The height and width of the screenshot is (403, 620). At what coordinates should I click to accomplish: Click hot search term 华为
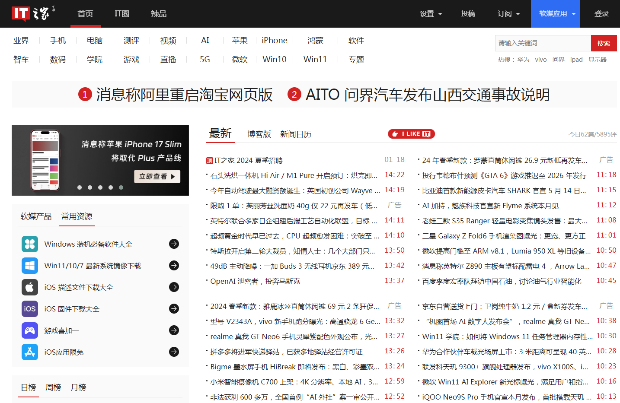pyautogui.click(x=523, y=60)
